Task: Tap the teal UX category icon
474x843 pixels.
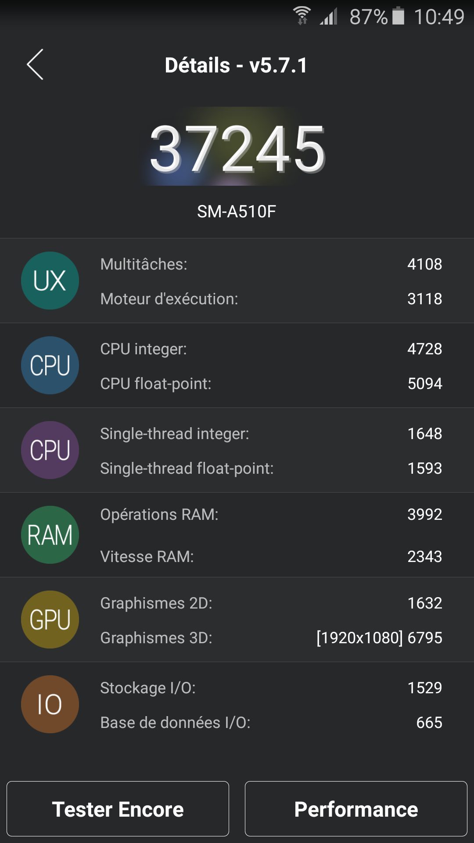Action: pos(50,281)
